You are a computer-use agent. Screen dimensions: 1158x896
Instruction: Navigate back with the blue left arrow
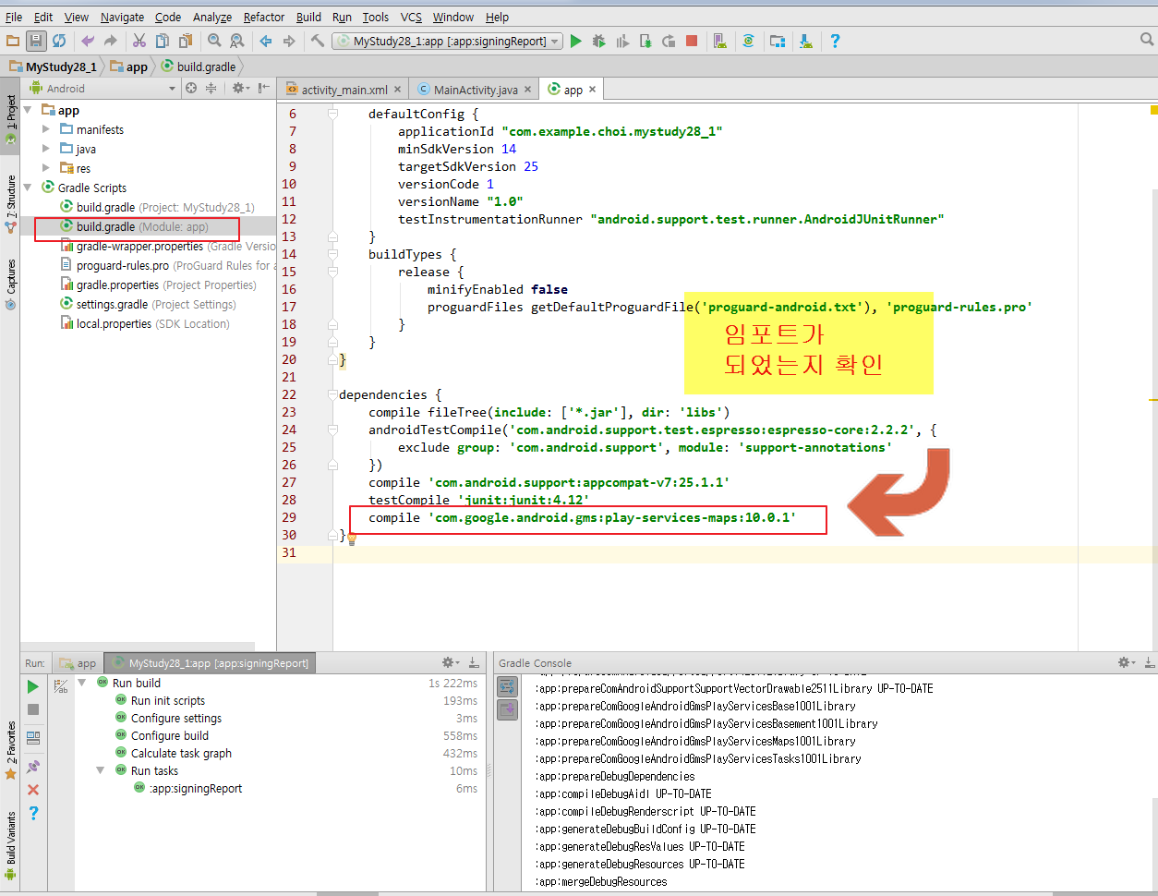coord(266,41)
